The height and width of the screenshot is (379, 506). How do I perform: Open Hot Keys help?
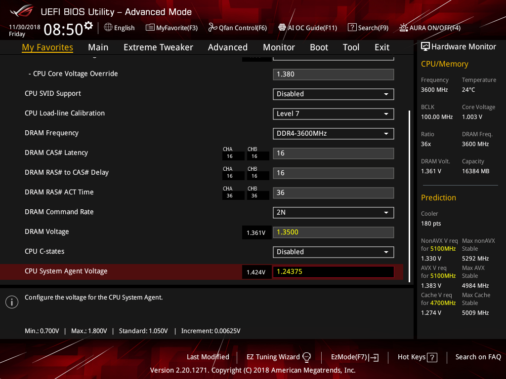[x=417, y=357]
